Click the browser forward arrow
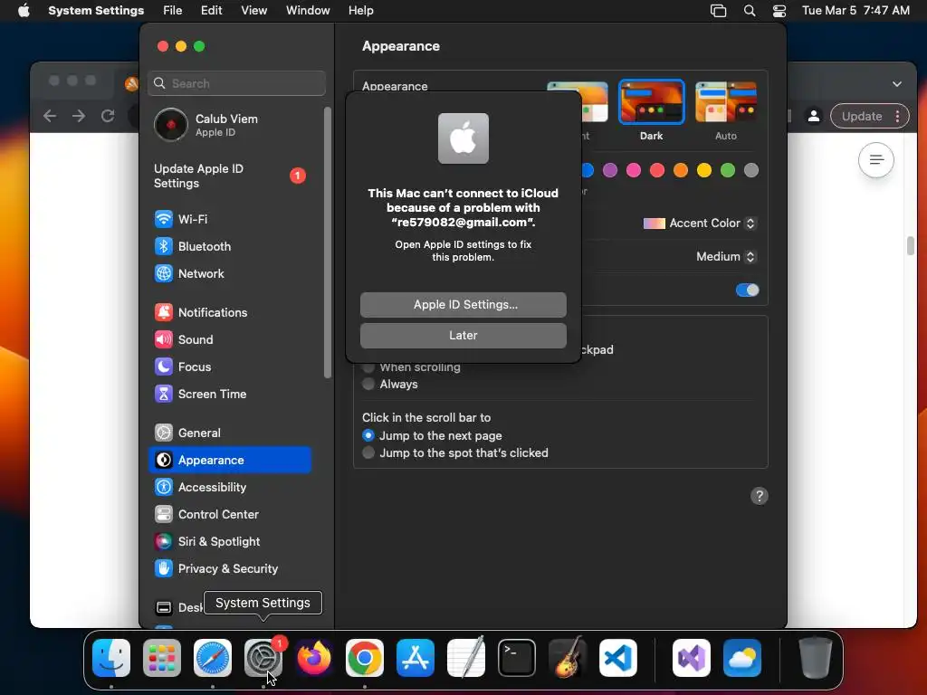This screenshot has height=695, width=927. click(x=79, y=116)
